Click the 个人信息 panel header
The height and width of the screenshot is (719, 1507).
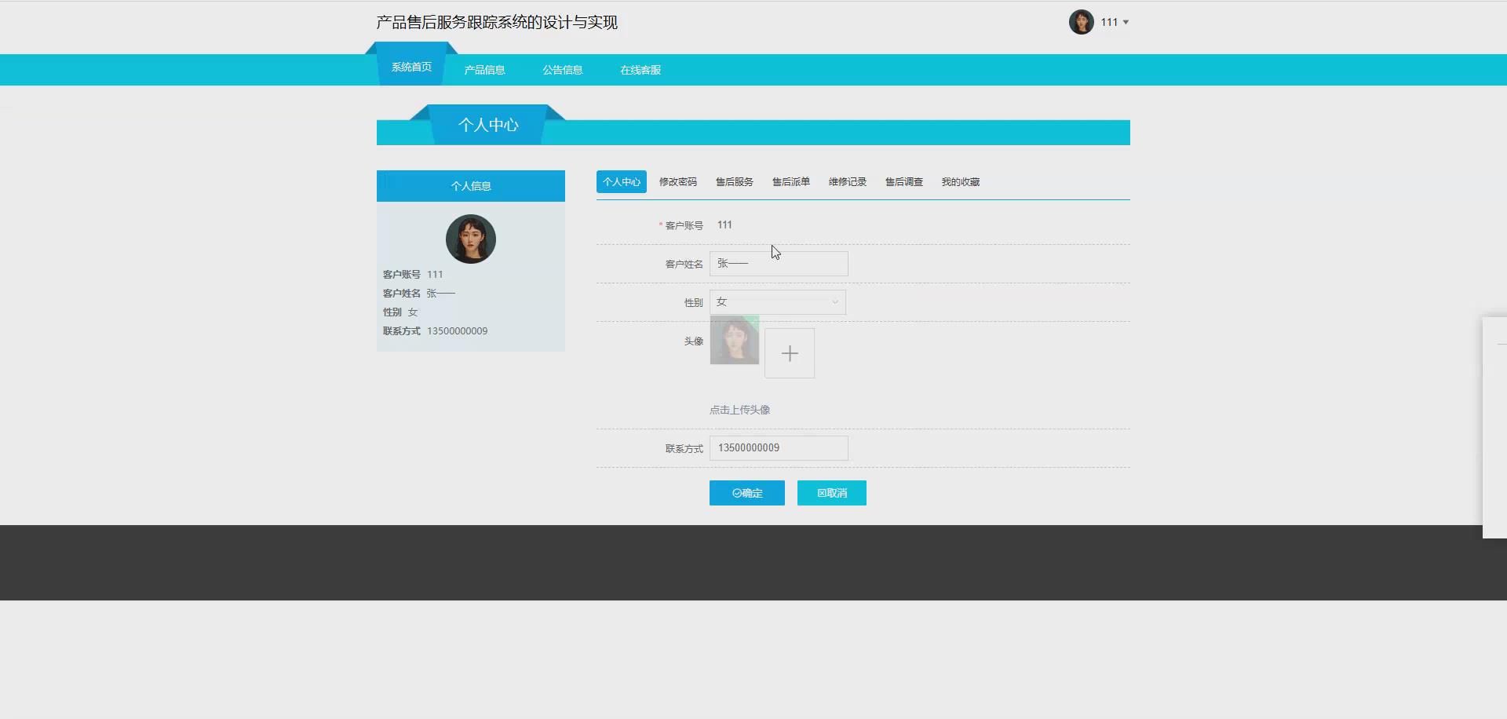click(471, 186)
